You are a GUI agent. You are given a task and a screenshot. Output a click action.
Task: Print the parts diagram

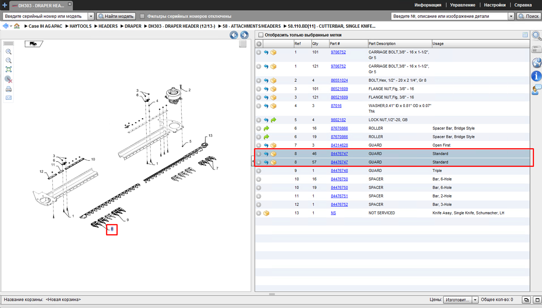point(9,89)
